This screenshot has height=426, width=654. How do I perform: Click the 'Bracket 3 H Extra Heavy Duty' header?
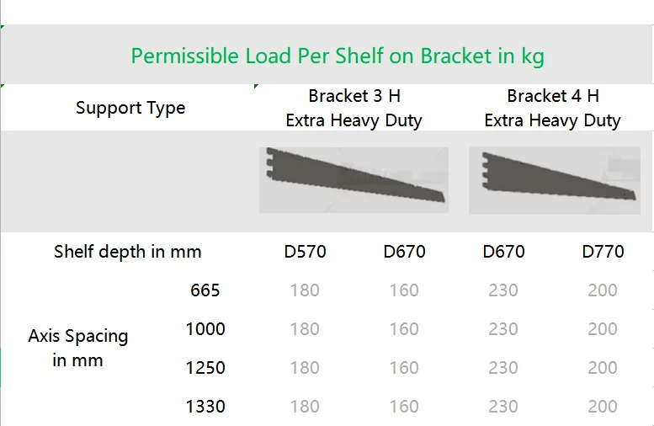pos(354,108)
